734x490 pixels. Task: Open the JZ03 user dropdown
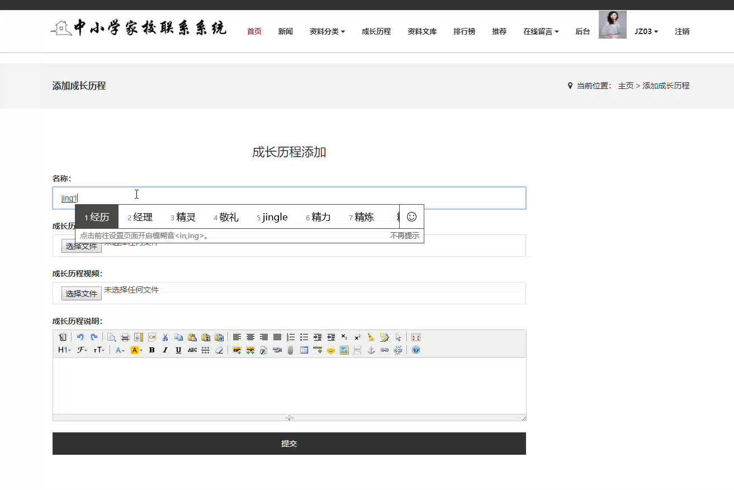646,31
